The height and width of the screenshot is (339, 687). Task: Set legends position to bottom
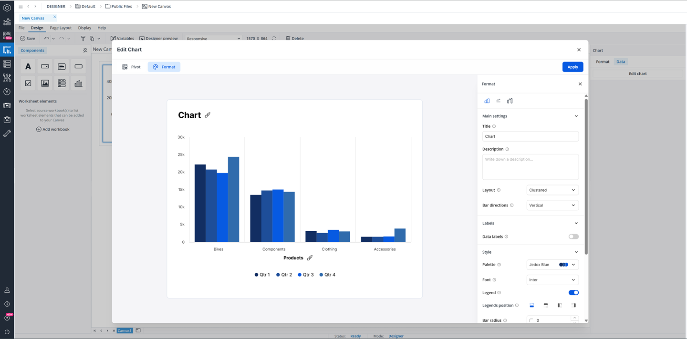(531, 305)
